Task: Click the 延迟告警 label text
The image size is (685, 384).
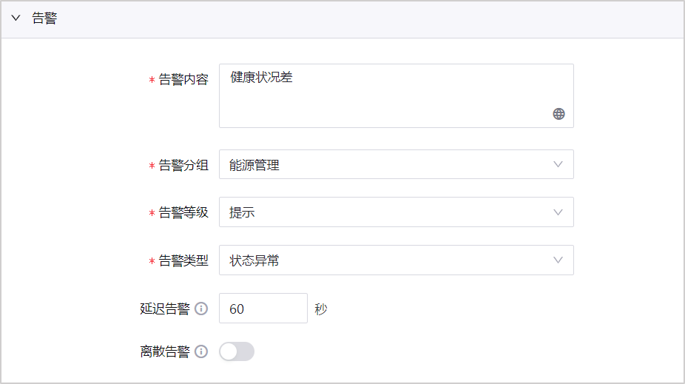Action: click(x=164, y=309)
